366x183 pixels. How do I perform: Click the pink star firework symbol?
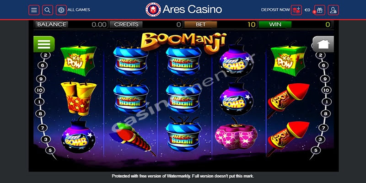coord(236,134)
